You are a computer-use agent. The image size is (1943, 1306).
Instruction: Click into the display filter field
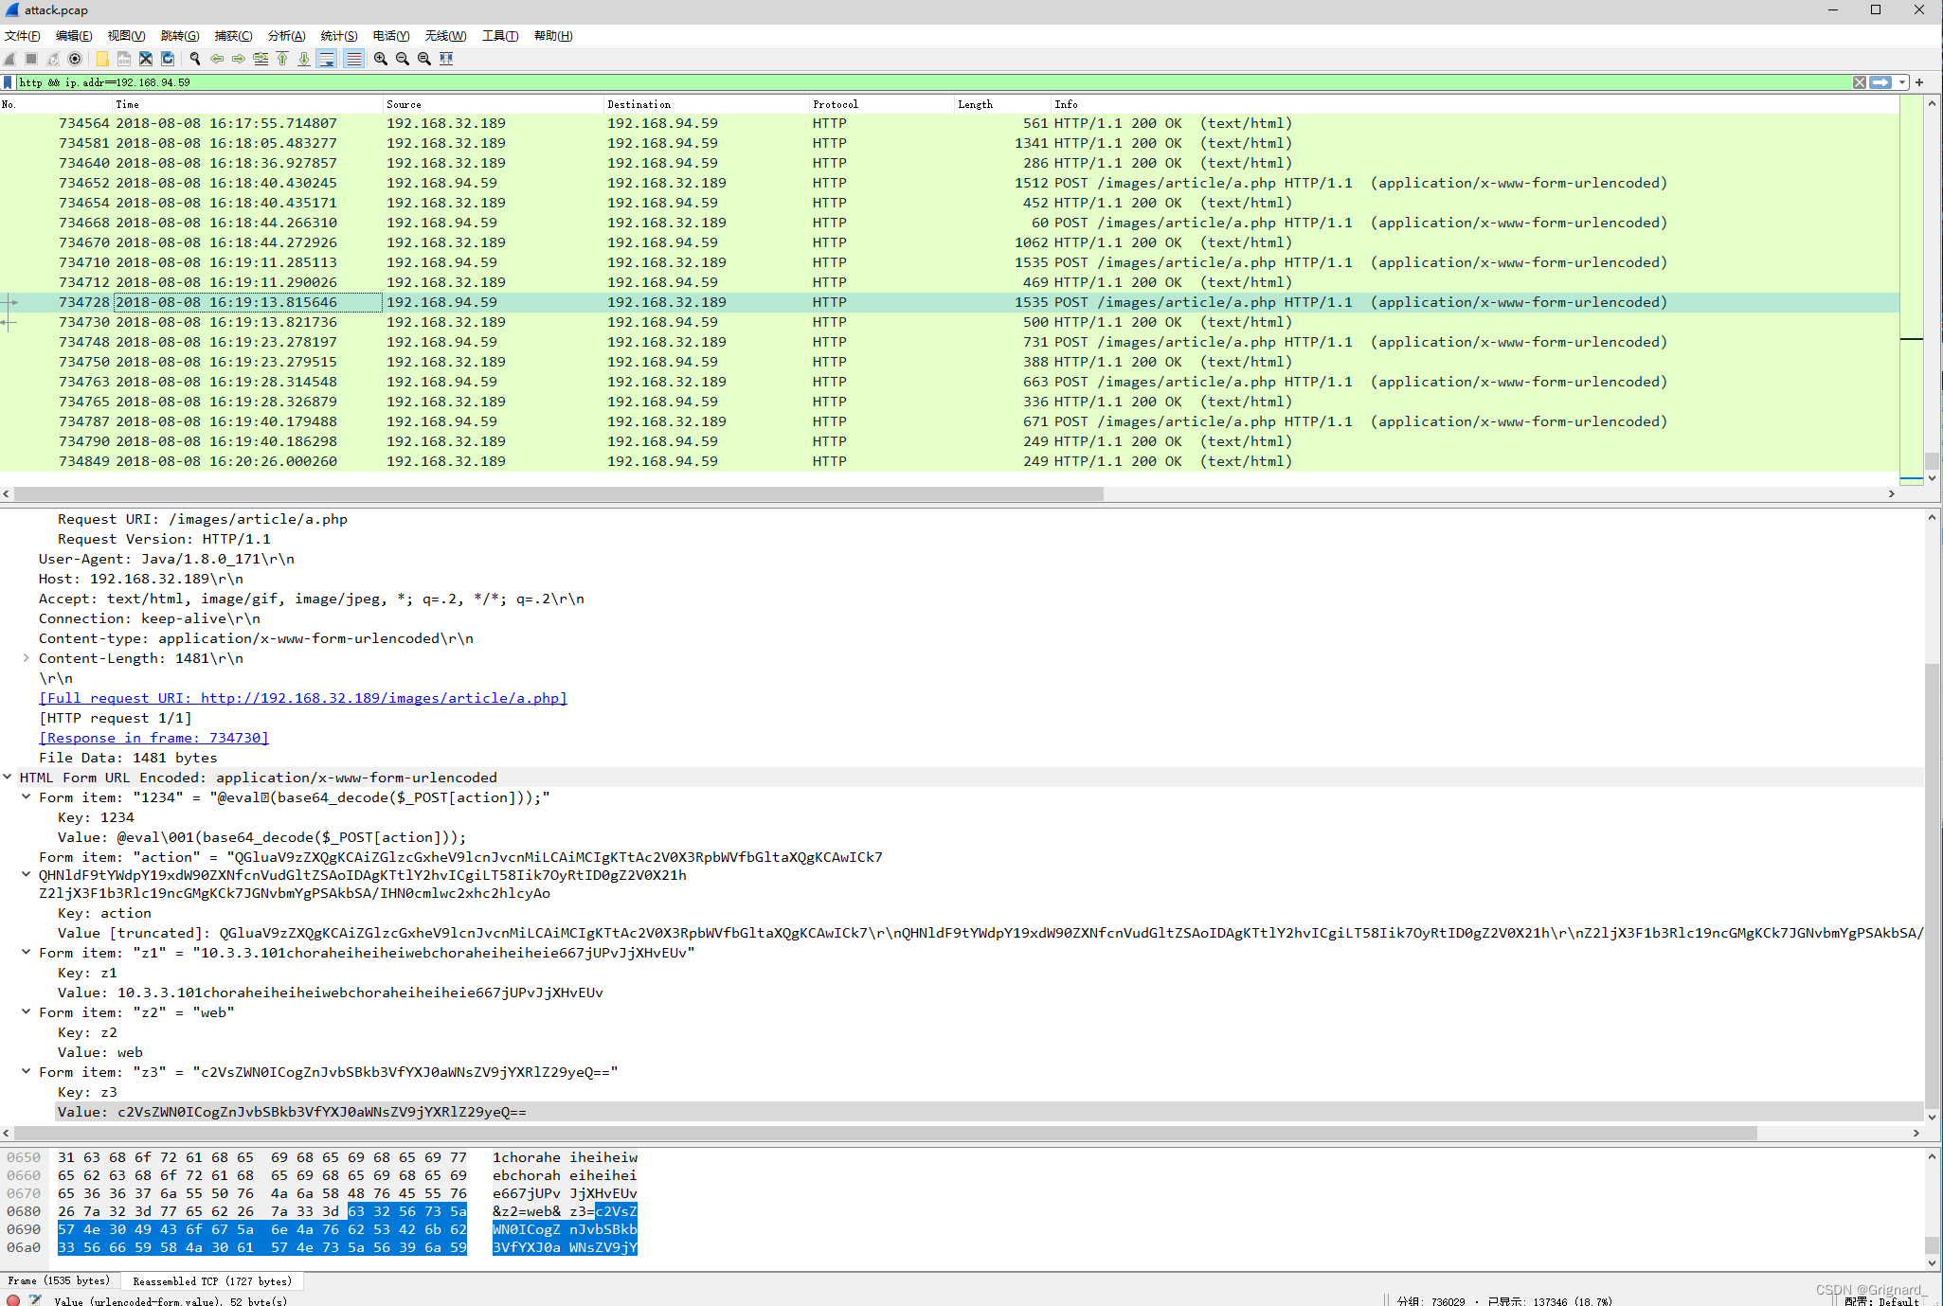pos(933,82)
